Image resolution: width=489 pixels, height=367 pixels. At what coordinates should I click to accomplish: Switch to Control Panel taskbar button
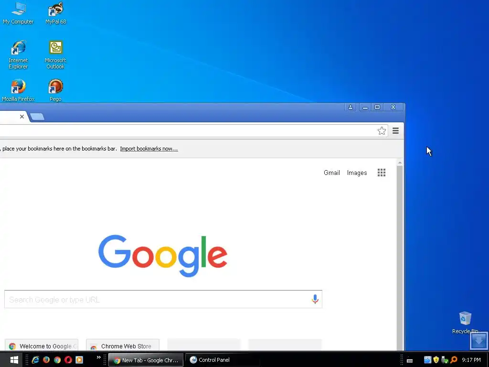[x=223, y=360]
